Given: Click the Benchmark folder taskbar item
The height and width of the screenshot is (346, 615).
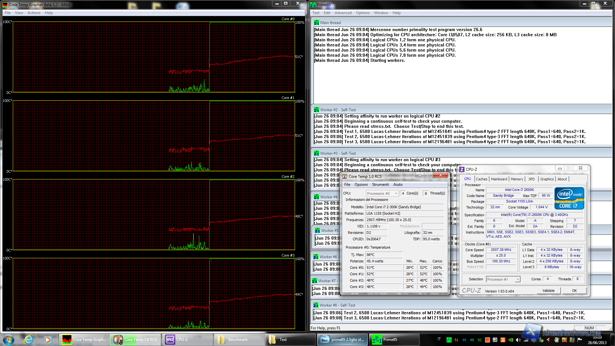Looking at the screenshot, I should [x=239, y=339].
